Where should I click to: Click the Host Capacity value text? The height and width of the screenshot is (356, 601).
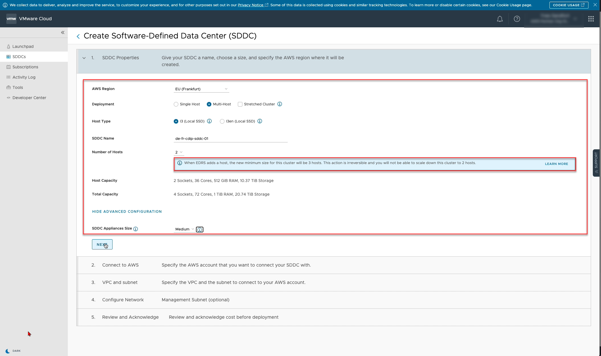pos(224,181)
